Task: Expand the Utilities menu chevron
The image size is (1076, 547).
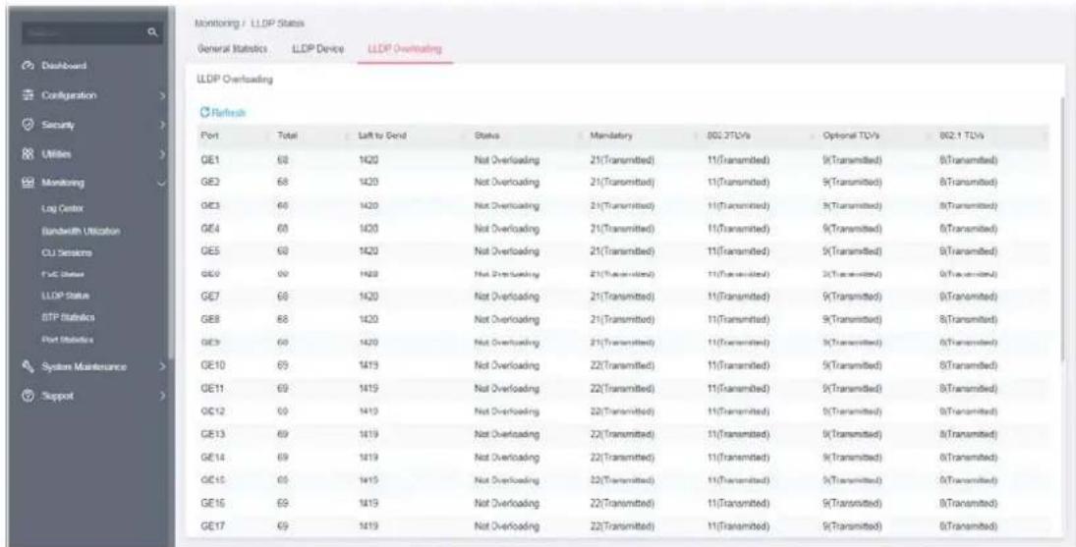Action: click(x=162, y=154)
